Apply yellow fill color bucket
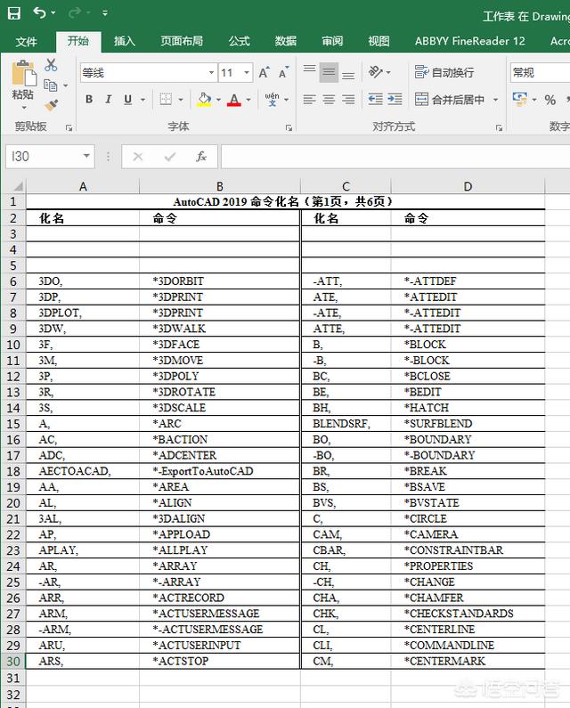570x708 pixels. click(x=204, y=100)
